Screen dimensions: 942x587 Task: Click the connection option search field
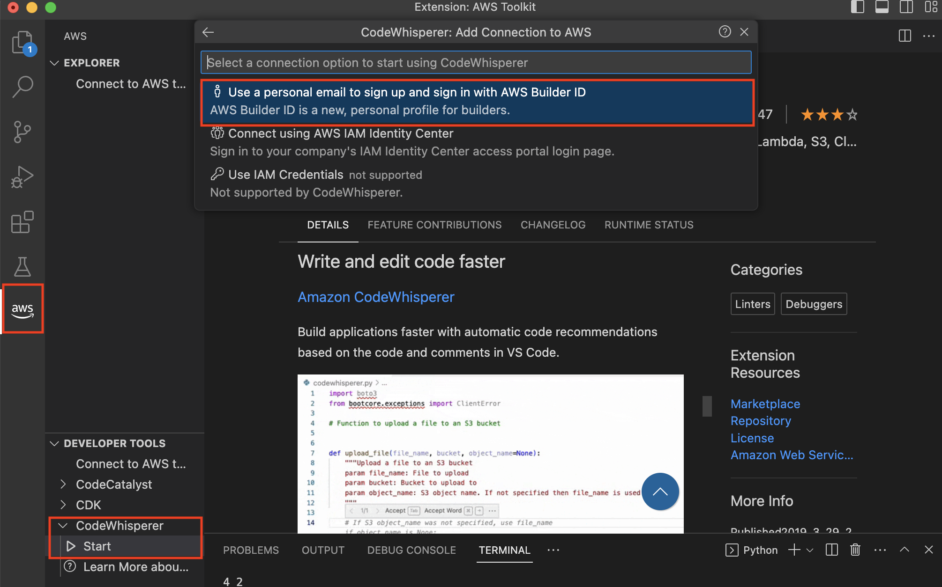pyautogui.click(x=476, y=63)
